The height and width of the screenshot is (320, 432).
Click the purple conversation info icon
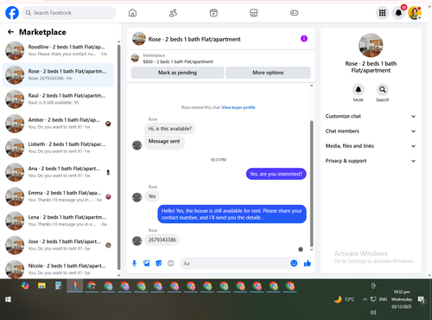point(304,39)
